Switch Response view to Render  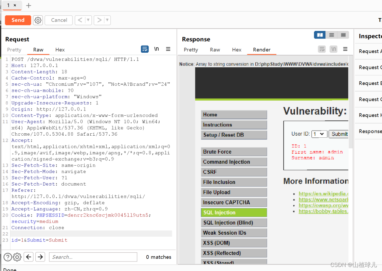(262, 50)
